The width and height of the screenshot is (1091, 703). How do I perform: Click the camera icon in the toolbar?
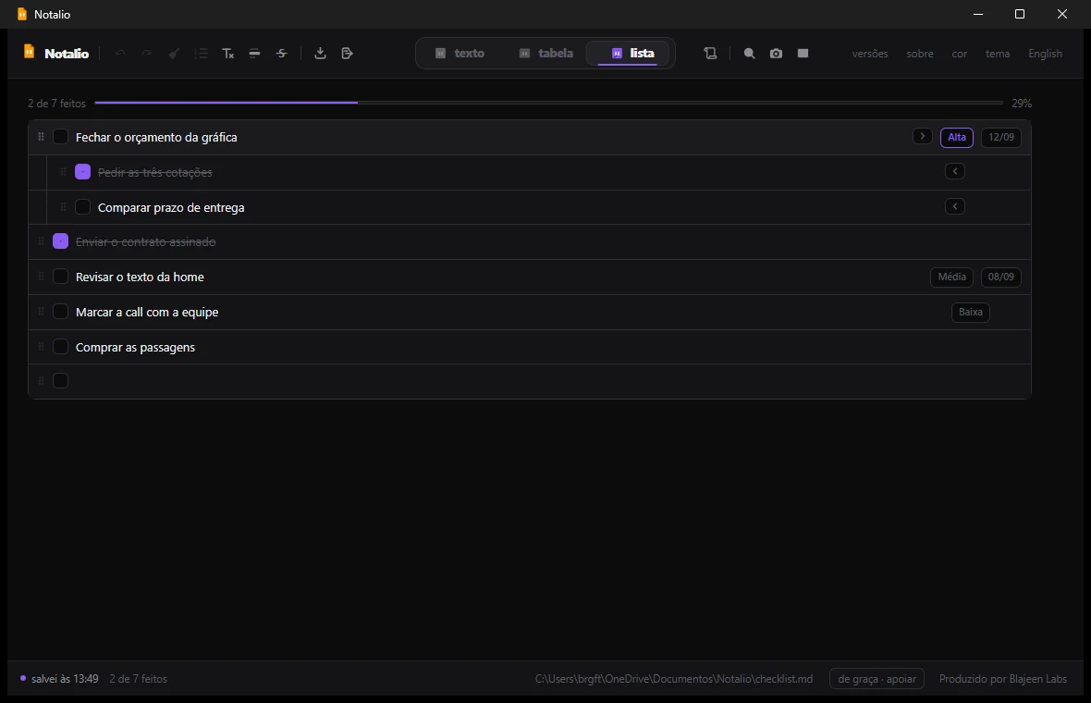[x=776, y=54]
